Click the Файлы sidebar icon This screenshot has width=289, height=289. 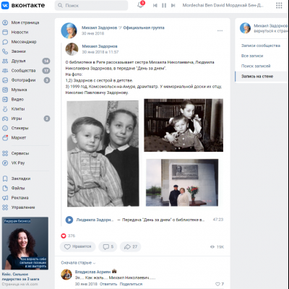click(x=5, y=188)
